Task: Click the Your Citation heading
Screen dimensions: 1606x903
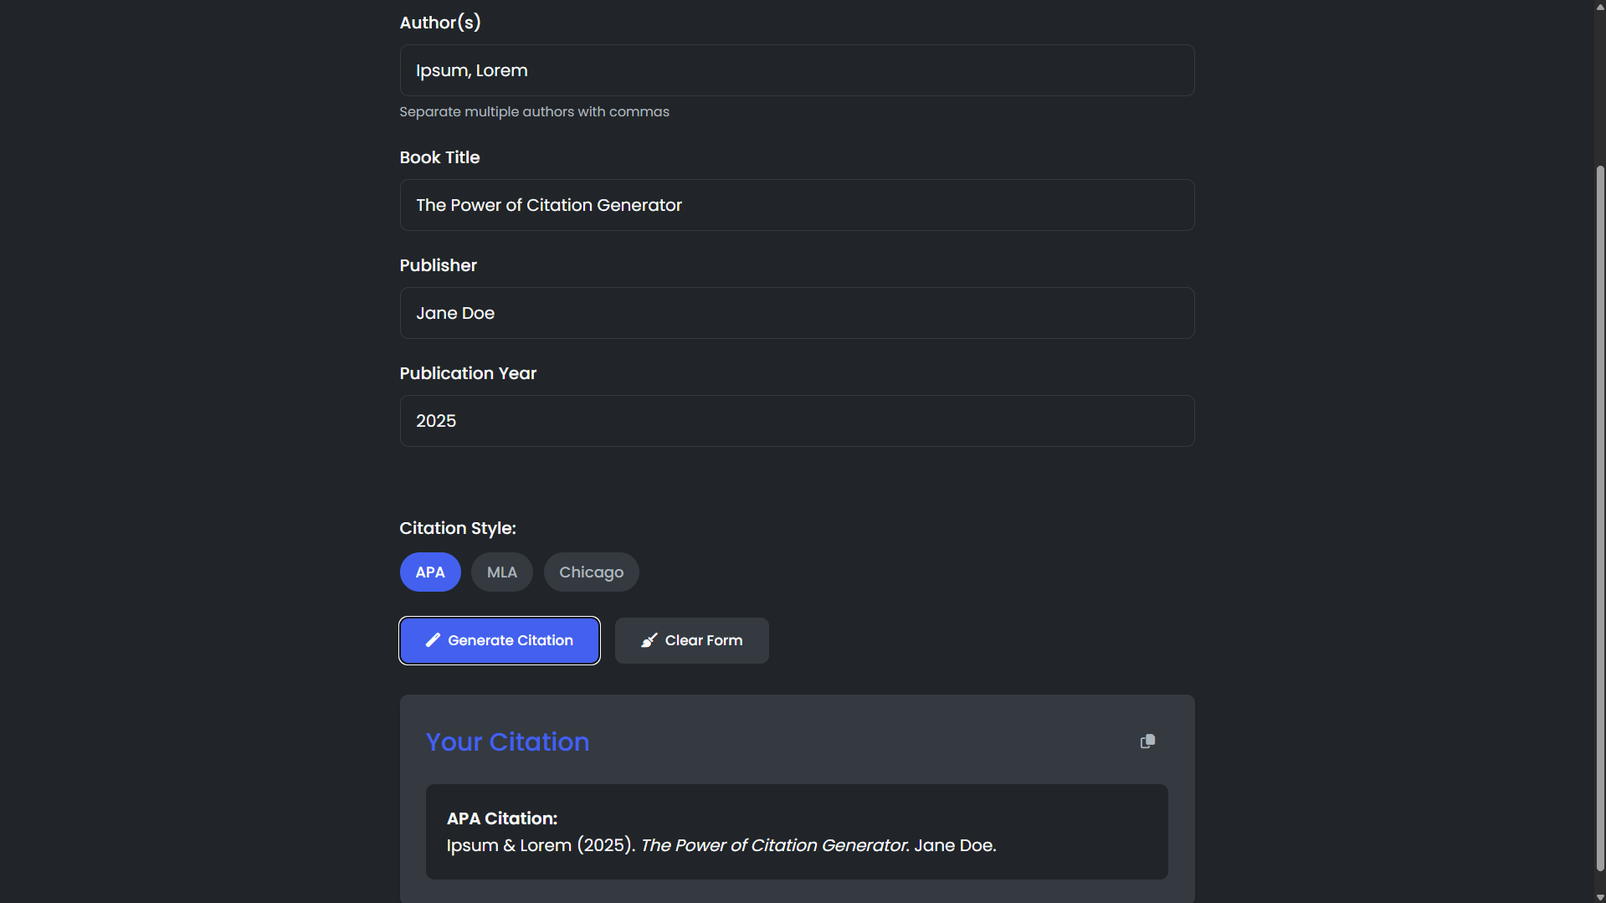Action: tap(507, 742)
